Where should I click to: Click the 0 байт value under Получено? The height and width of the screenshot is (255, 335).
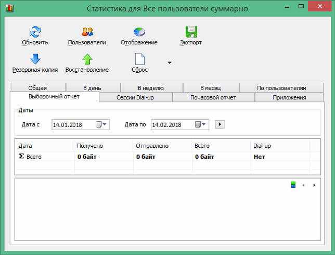coord(87,157)
